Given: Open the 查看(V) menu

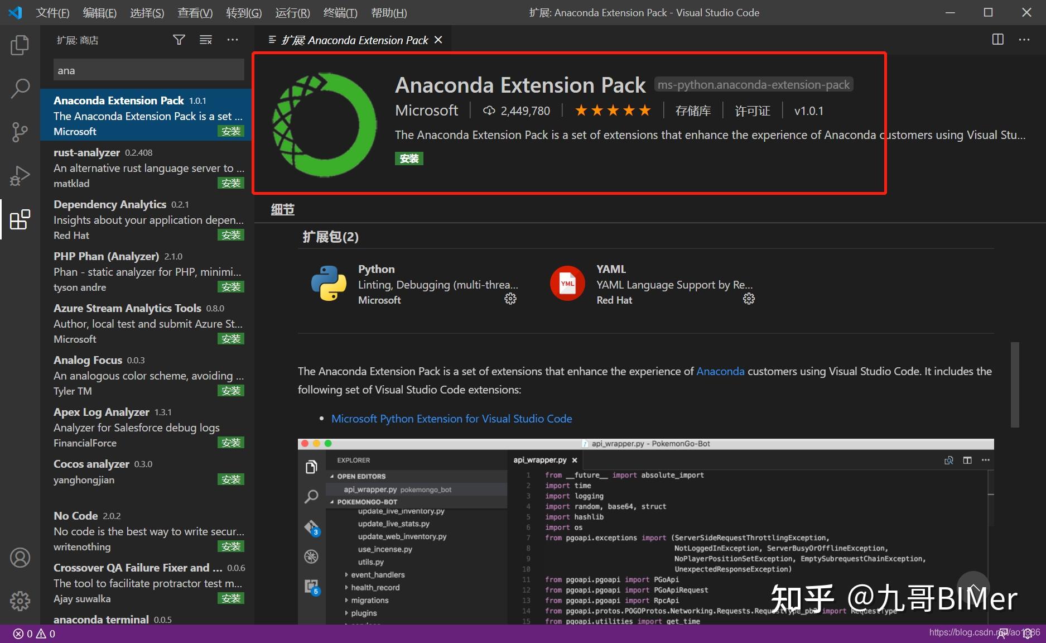Looking at the screenshot, I should coord(195,12).
